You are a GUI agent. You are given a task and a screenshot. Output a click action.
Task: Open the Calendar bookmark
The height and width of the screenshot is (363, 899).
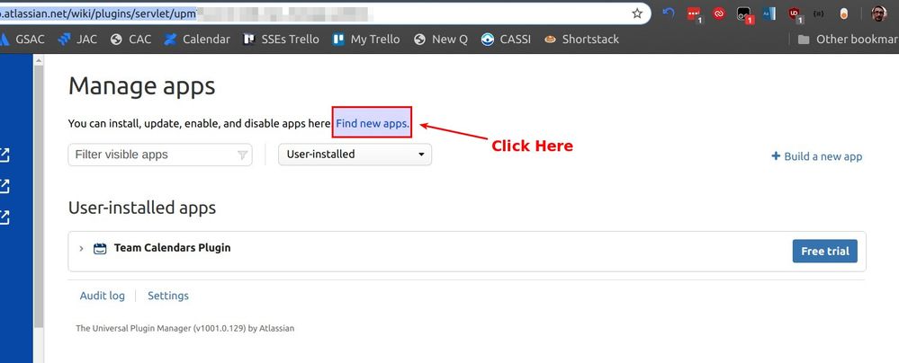pyautogui.click(x=197, y=39)
